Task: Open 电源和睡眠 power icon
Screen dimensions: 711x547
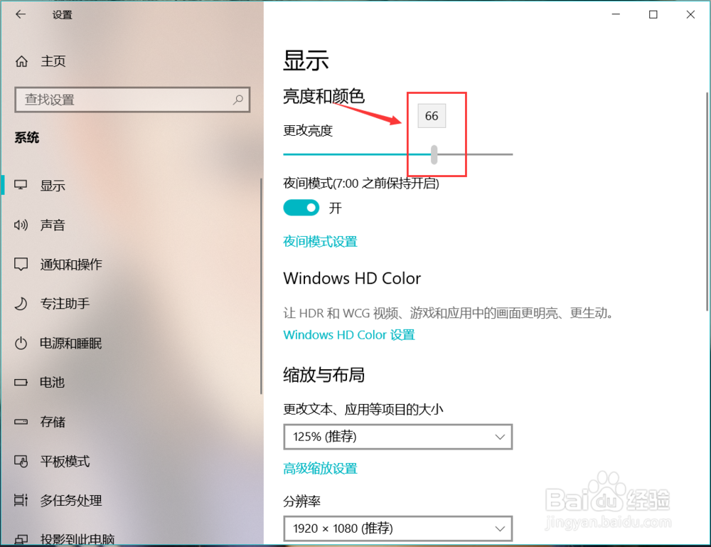Action: pyautogui.click(x=21, y=344)
